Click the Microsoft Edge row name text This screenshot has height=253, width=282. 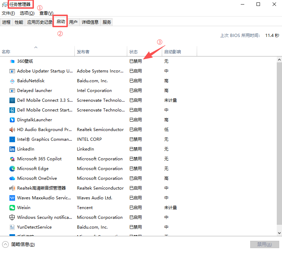[x=33, y=169]
